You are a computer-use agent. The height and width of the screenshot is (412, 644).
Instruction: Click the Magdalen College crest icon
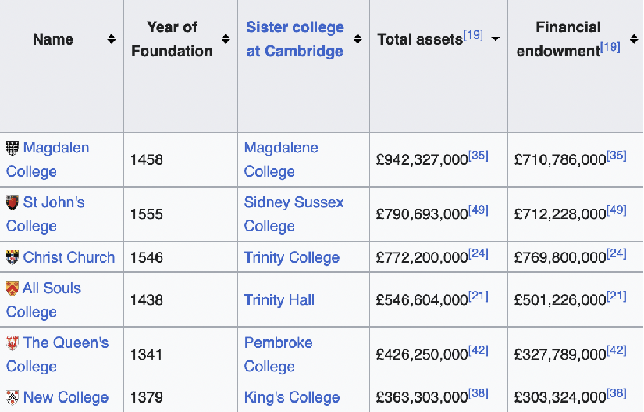[x=12, y=148]
